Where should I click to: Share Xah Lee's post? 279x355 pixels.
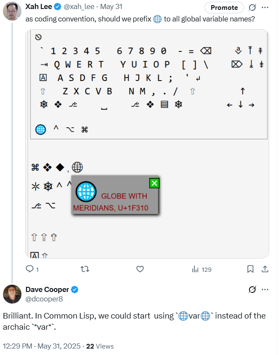[265, 269]
